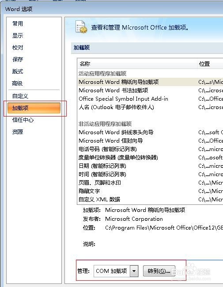Select 电话号码 (智能标记列表) row
Viewport: 223px width, 287px height.
[150, 149]
